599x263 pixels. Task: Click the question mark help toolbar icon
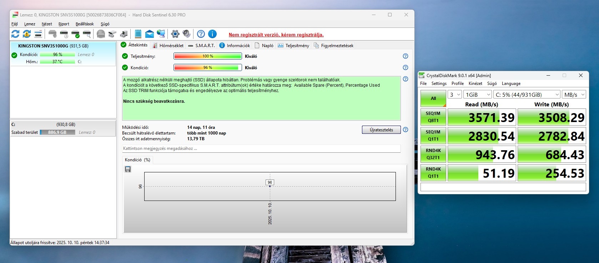pyautogui.click(x=201, y=34)
